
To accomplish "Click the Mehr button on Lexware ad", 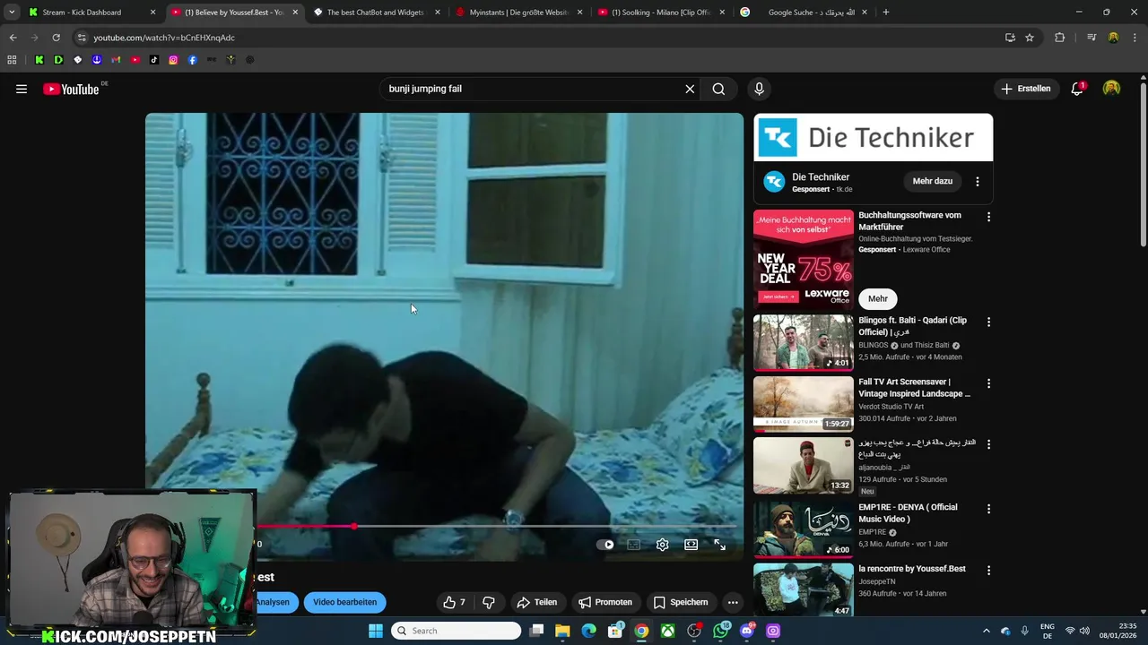I will [x=878, y=298].
